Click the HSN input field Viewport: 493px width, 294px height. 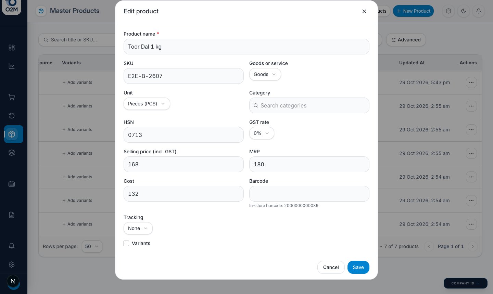pos(184,135)
